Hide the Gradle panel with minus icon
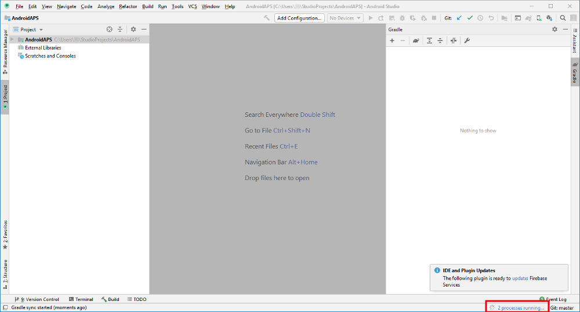The image size is (580, 312). pos(565,29)
